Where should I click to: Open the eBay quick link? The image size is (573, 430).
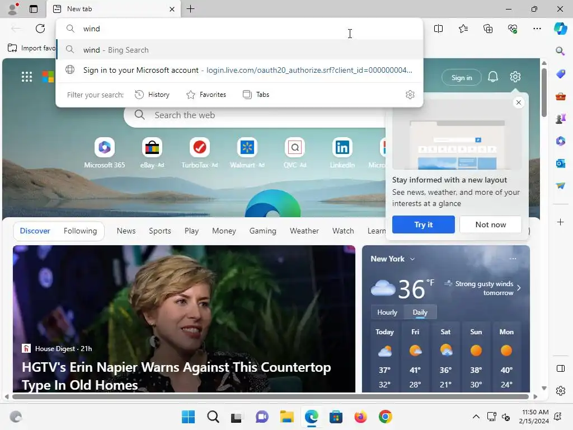pos(152,153)
